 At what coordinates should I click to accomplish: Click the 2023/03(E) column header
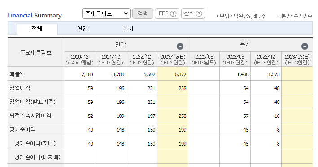point(297,59)
